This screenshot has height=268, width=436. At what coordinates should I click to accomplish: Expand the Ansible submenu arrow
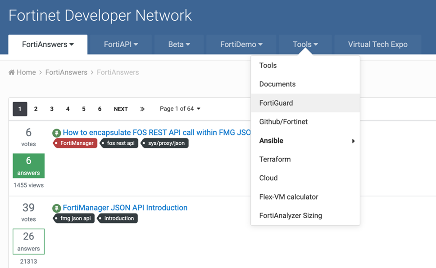(x=353, y=141)
